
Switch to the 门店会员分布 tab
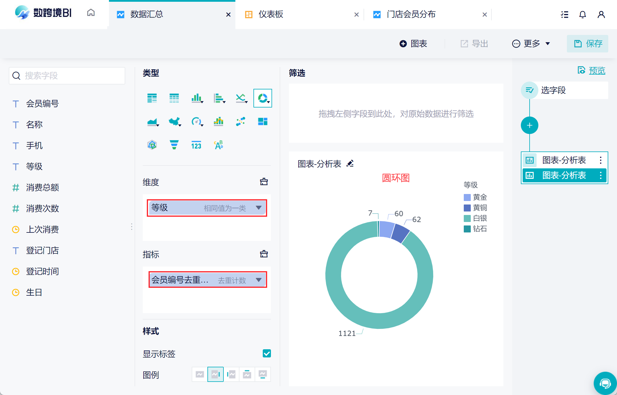(411, 14)
